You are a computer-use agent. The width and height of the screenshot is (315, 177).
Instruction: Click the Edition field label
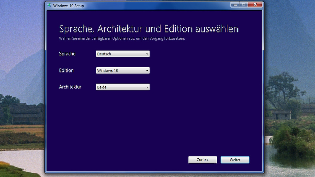click(x=66, y=70)
